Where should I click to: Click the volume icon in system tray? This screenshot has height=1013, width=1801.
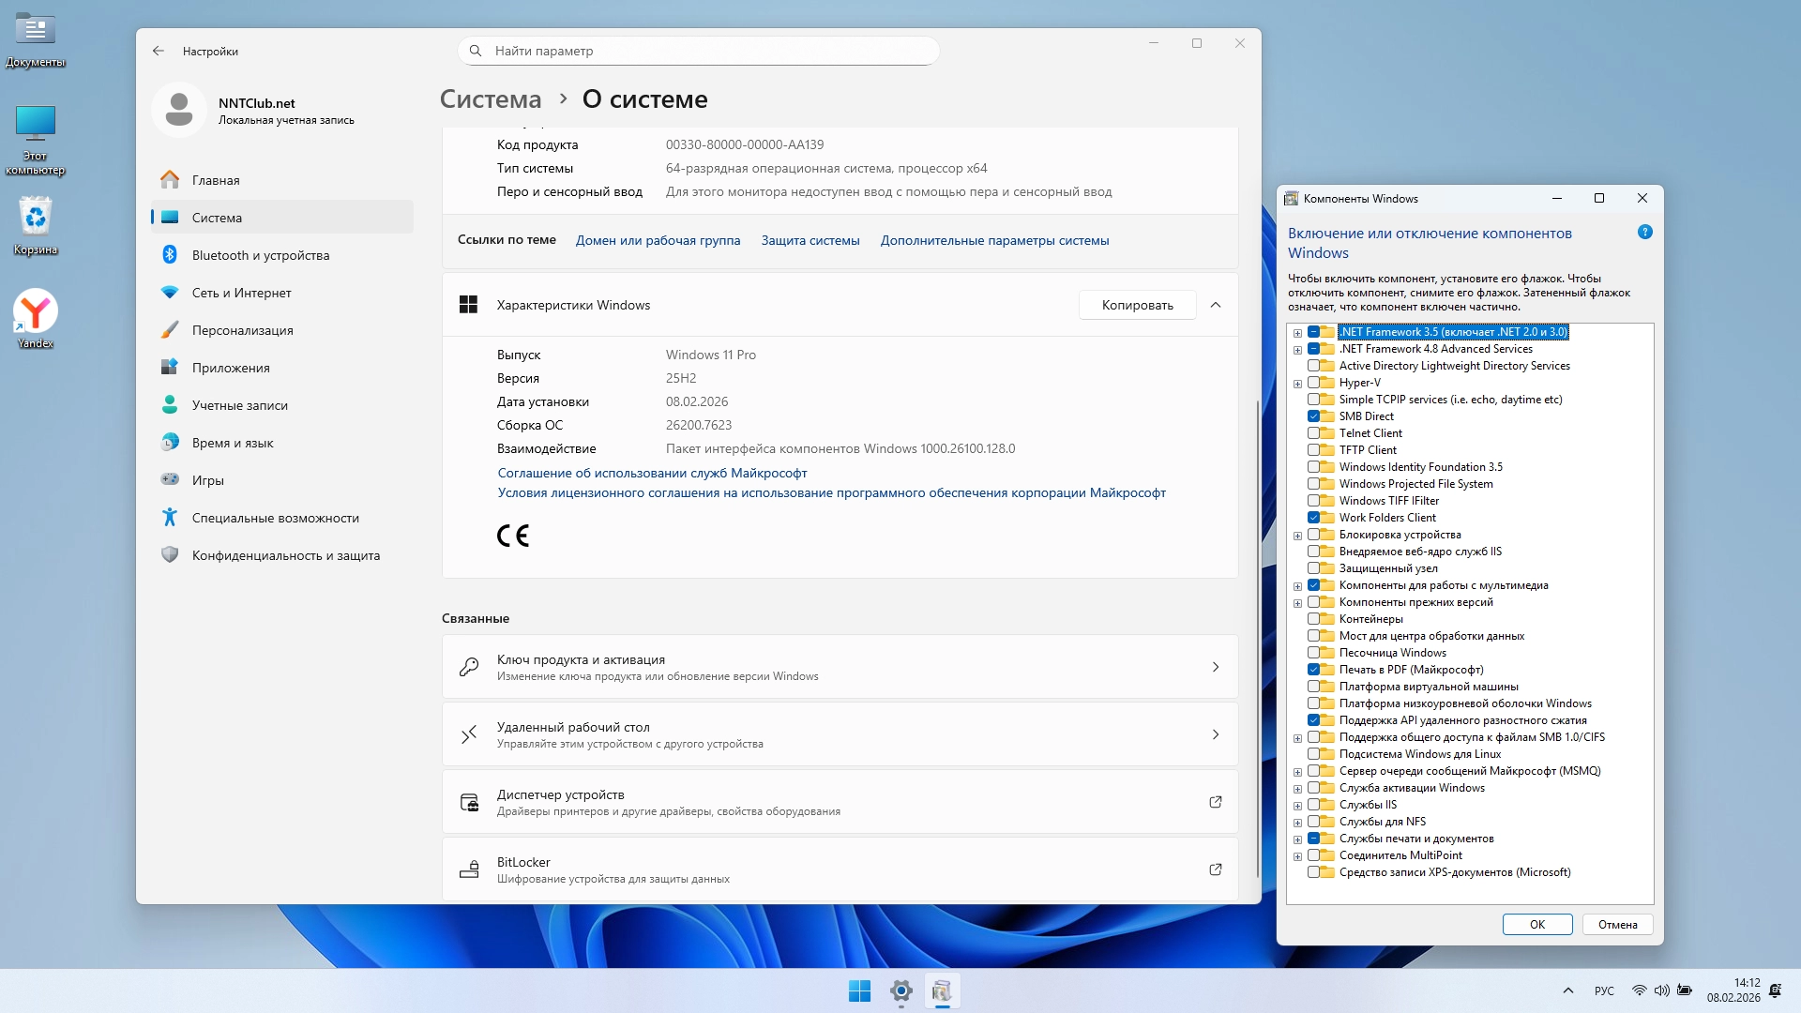[1661, 990]
